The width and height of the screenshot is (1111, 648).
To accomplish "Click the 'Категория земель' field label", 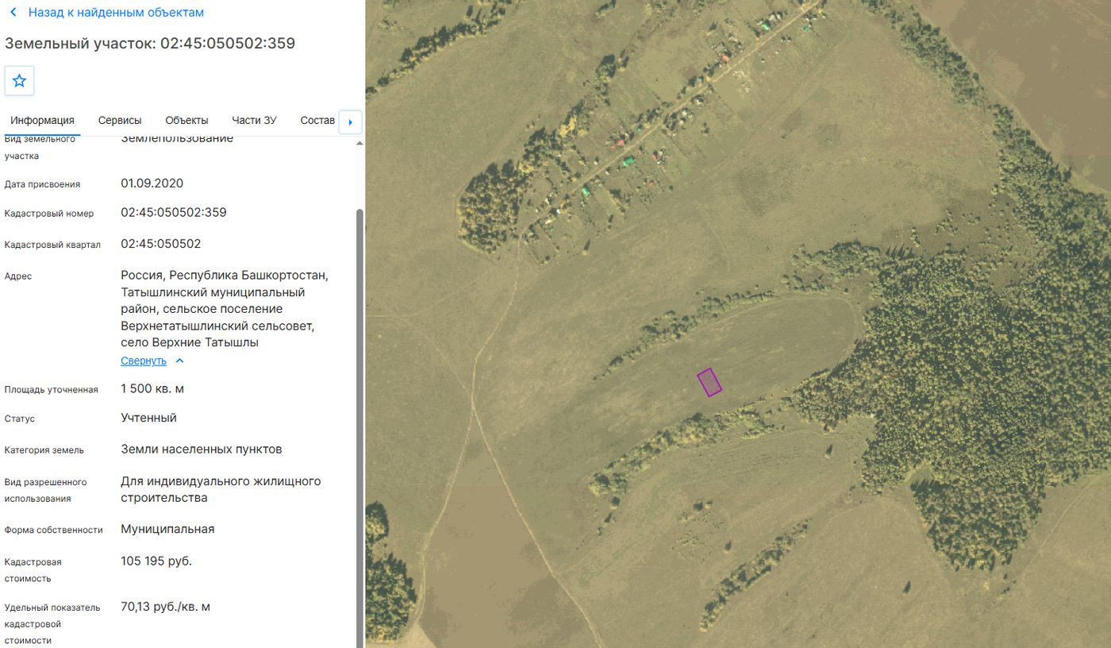I will (x=44, y=450).
